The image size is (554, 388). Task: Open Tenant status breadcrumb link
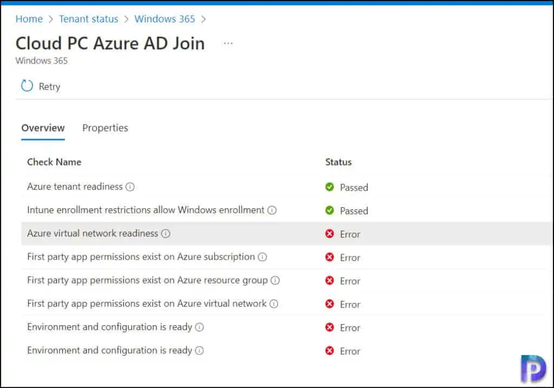(x=88, y=19)
